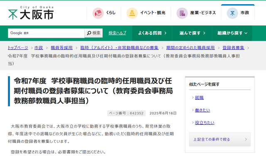This screenshot has width=266, height=156.
Task: Click 上記全ての条件で絞る button
Action: (220, 139)
